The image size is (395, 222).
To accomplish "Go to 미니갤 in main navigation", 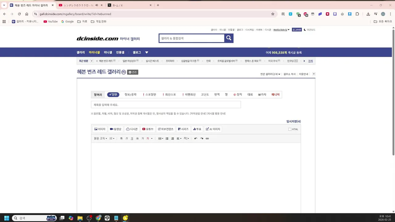I will pos(108,52).
